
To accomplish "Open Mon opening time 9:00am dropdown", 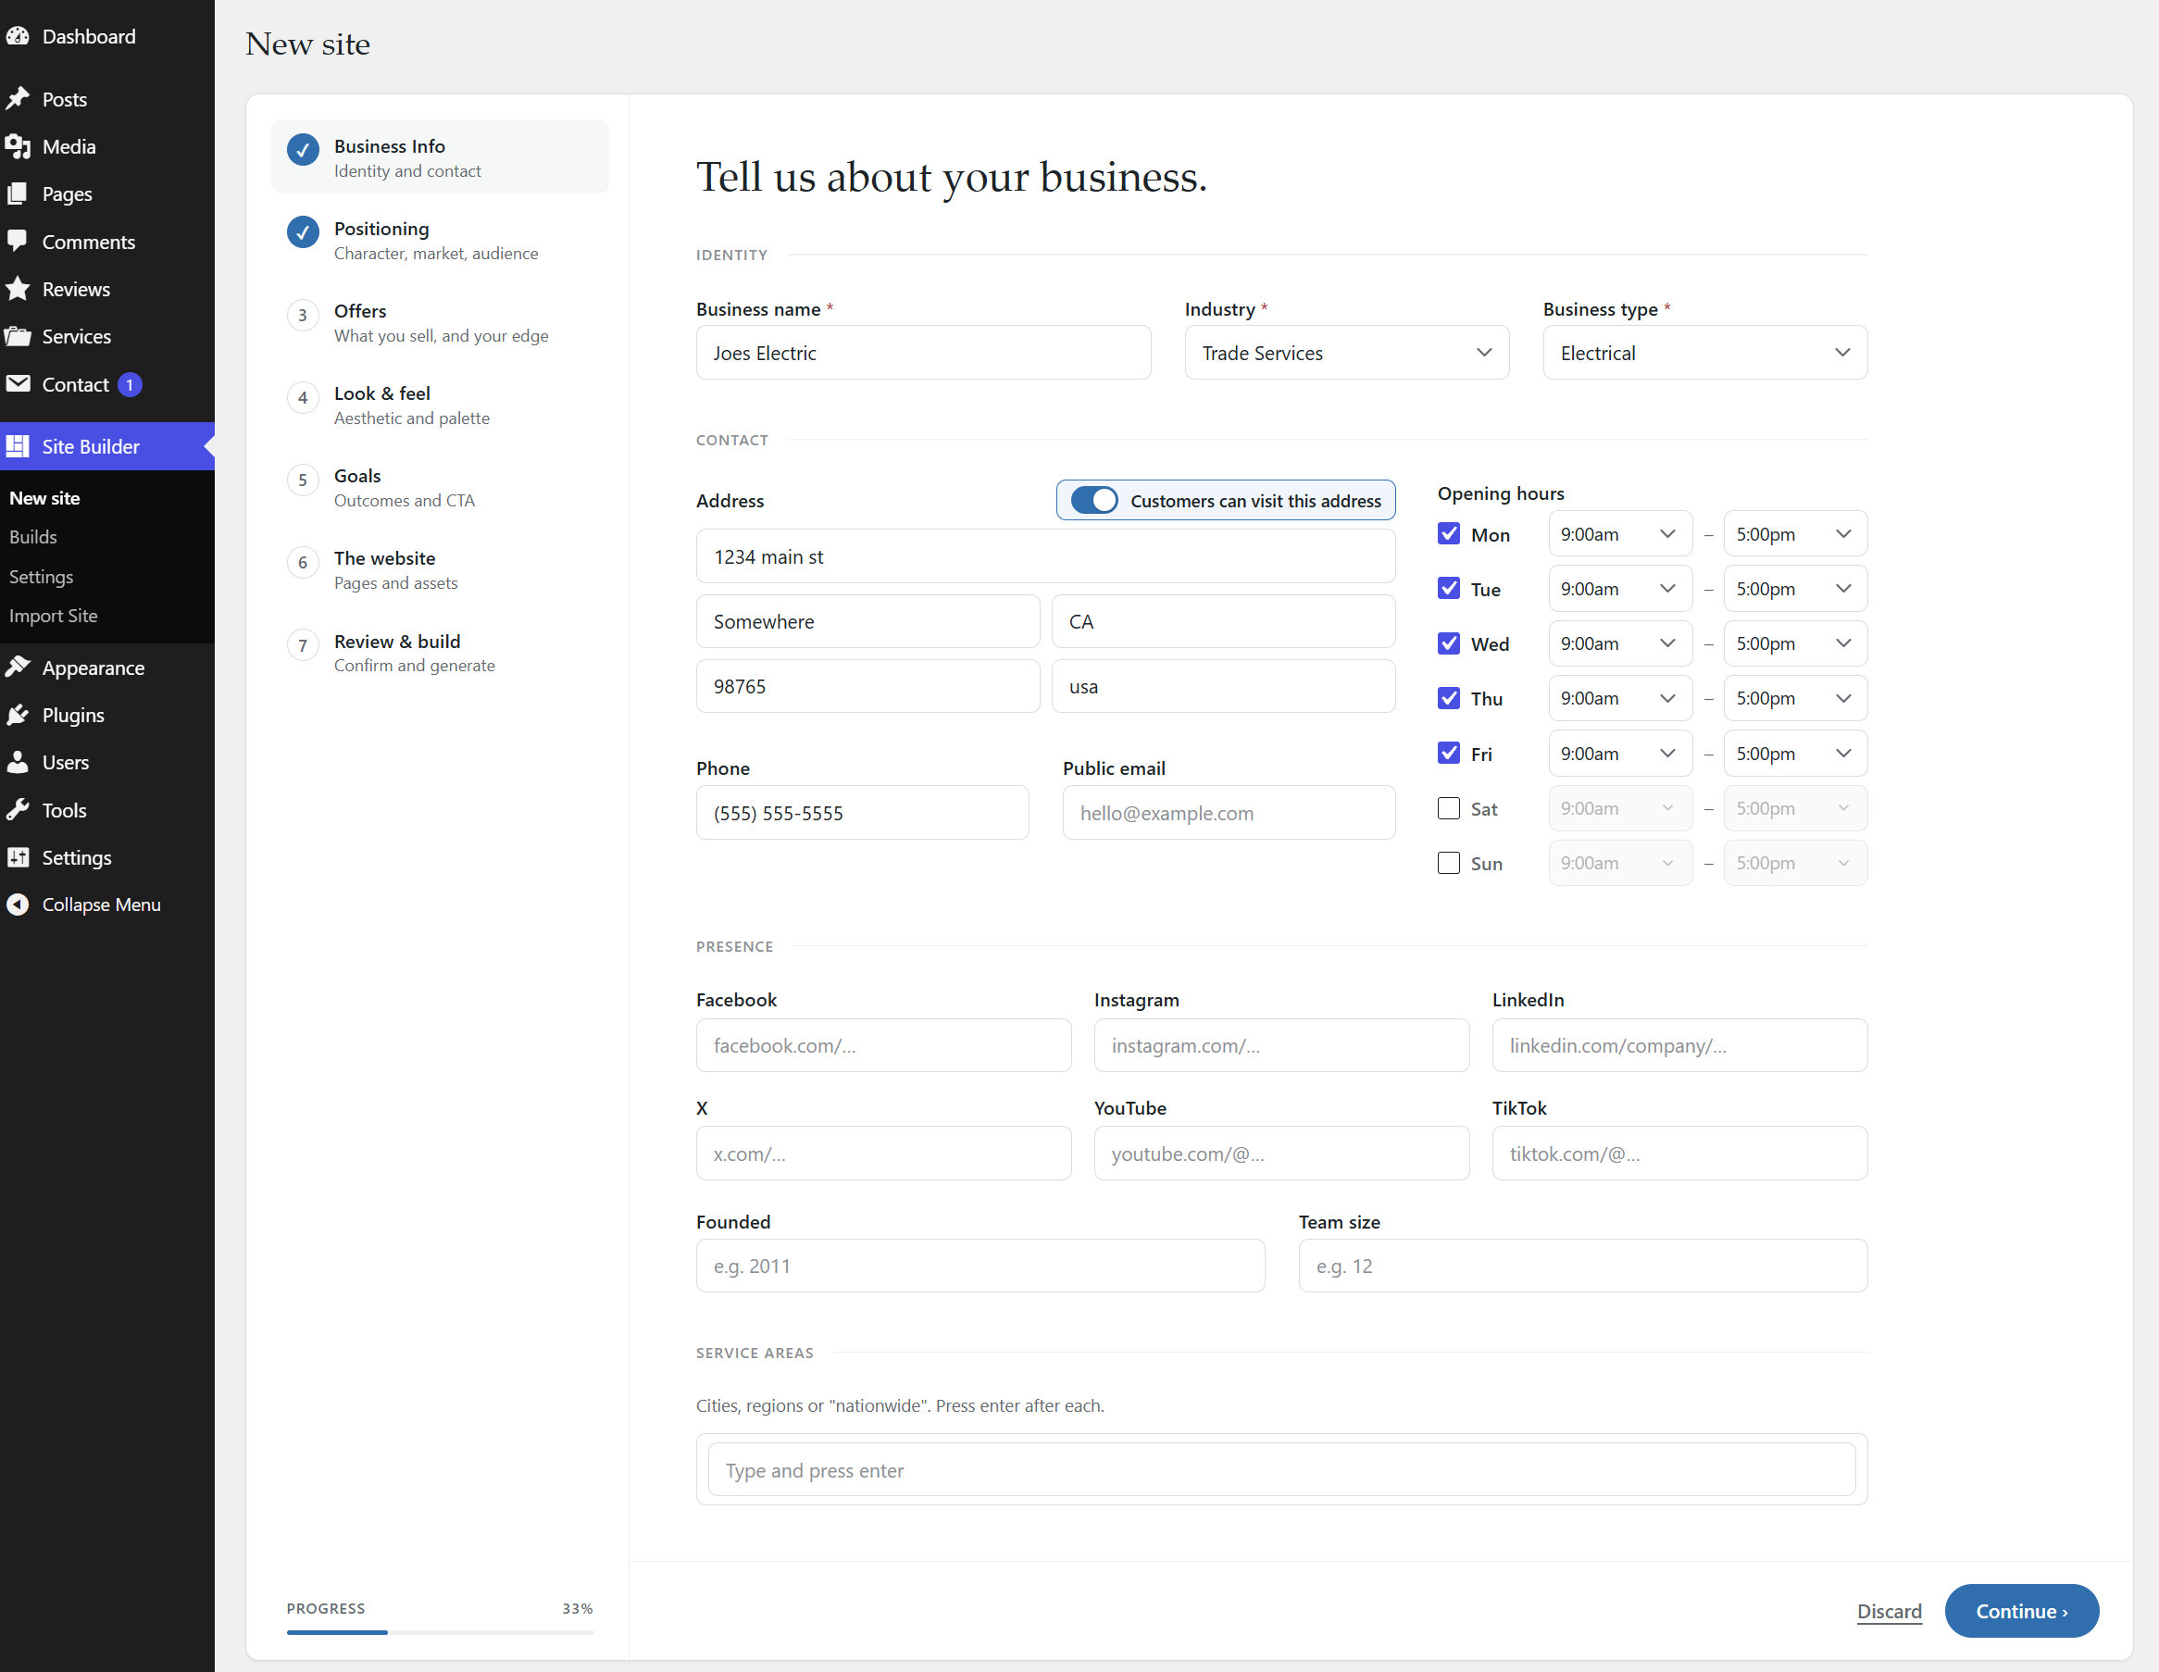I will click(1620, 534).
